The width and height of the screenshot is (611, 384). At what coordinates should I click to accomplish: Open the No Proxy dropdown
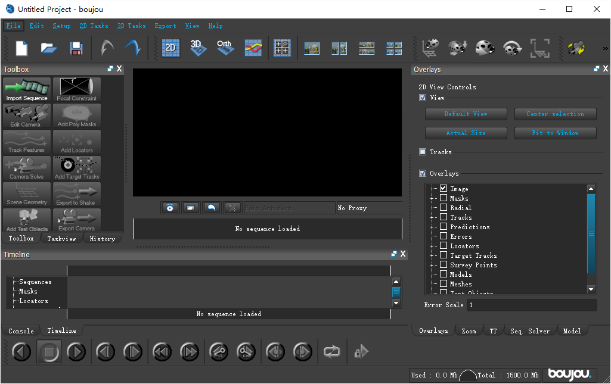click(370, 208)
